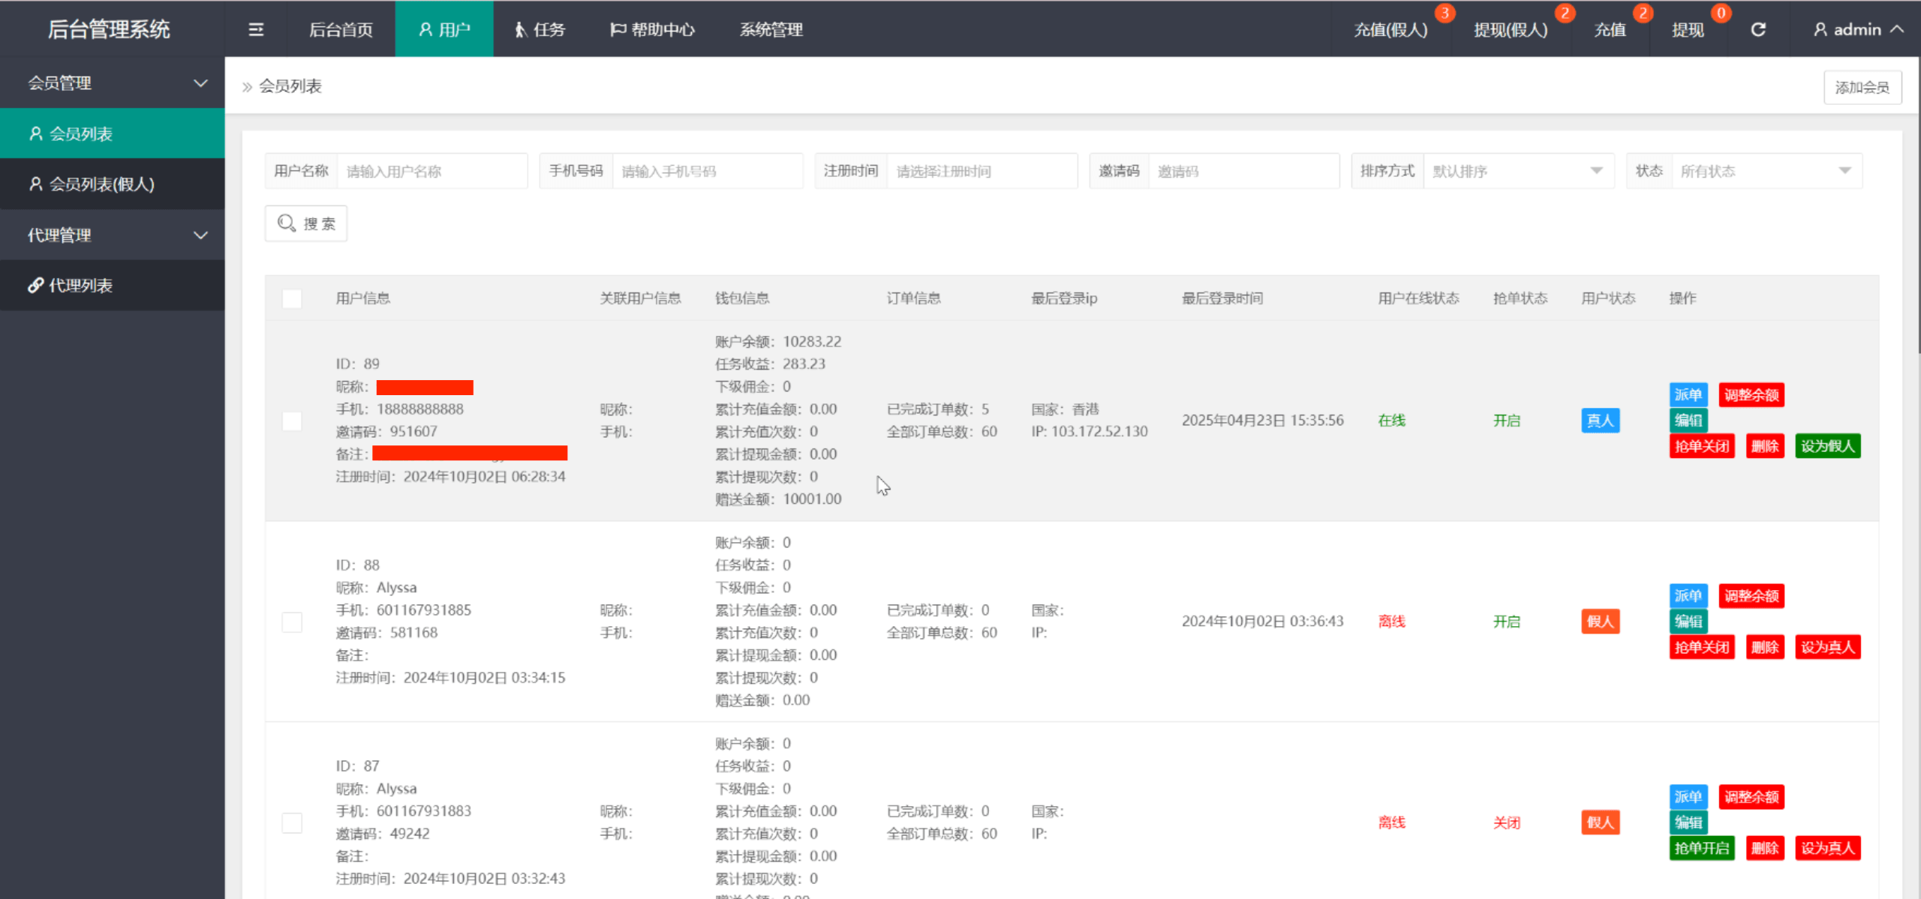Click the magnifier search button
Screen dimensions: 1921x899
tap(306, 223)
